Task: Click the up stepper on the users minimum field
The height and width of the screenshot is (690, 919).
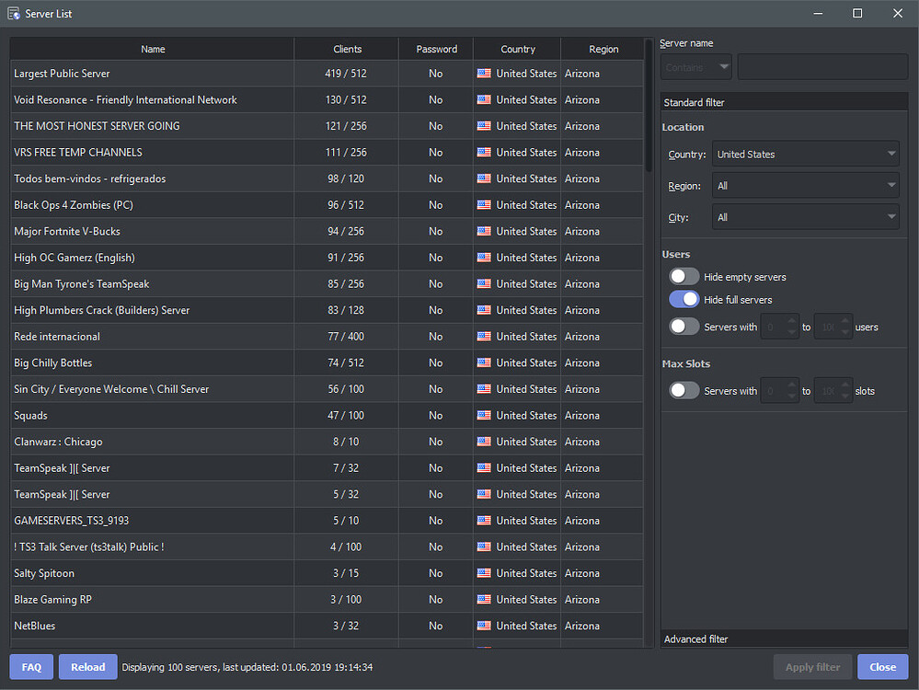Action: 791,322
